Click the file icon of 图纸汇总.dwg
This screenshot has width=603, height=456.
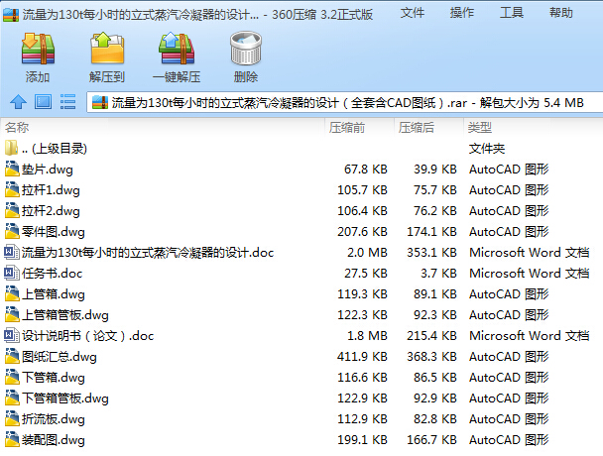12,356
